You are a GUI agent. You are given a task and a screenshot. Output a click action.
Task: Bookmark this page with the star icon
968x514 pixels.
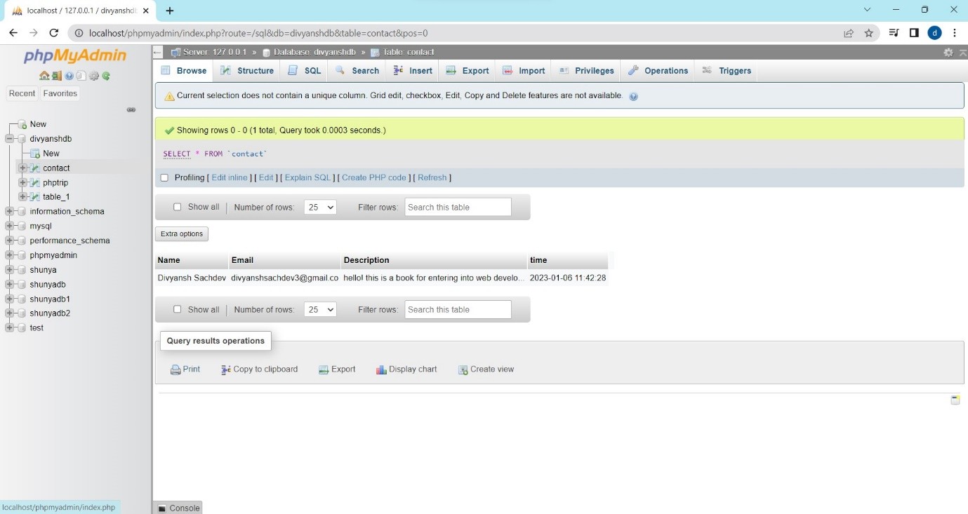868,33
